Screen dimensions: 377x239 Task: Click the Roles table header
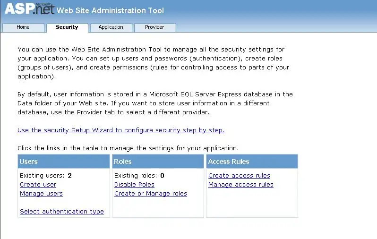(158, 162)
